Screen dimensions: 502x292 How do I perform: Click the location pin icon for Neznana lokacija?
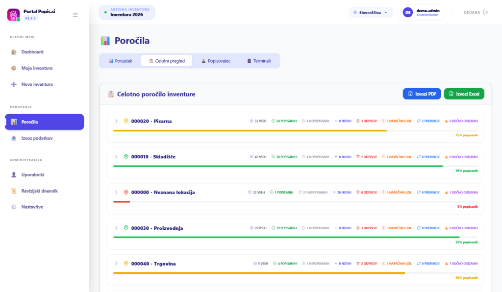[126, 193]
